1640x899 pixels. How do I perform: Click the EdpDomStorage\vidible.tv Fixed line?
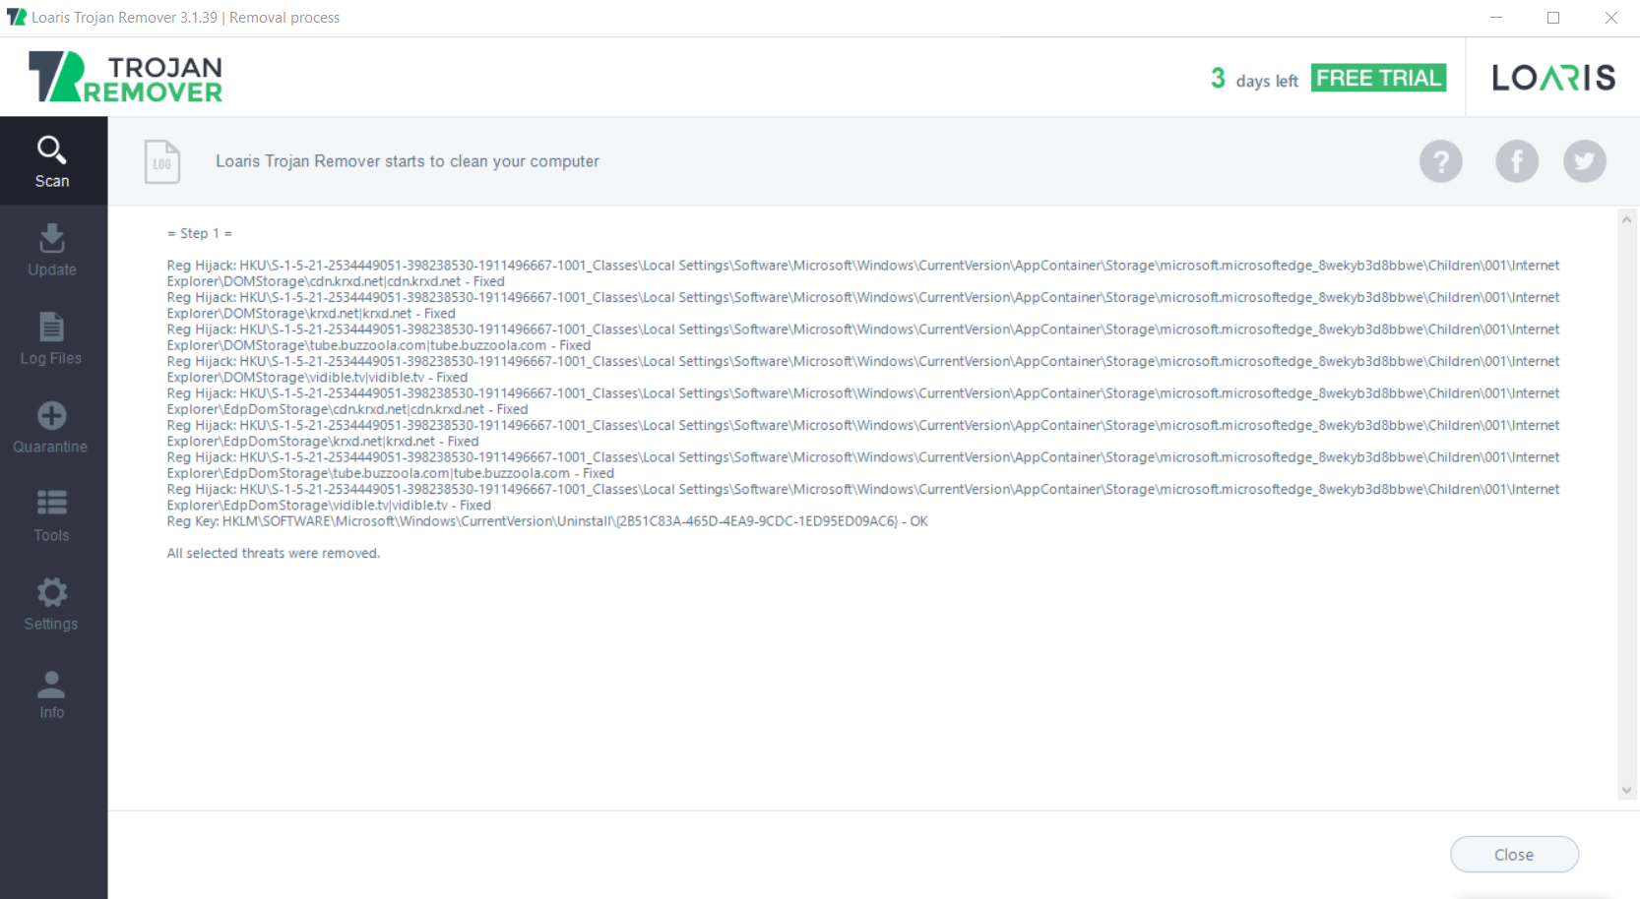[x=329, y=506]
